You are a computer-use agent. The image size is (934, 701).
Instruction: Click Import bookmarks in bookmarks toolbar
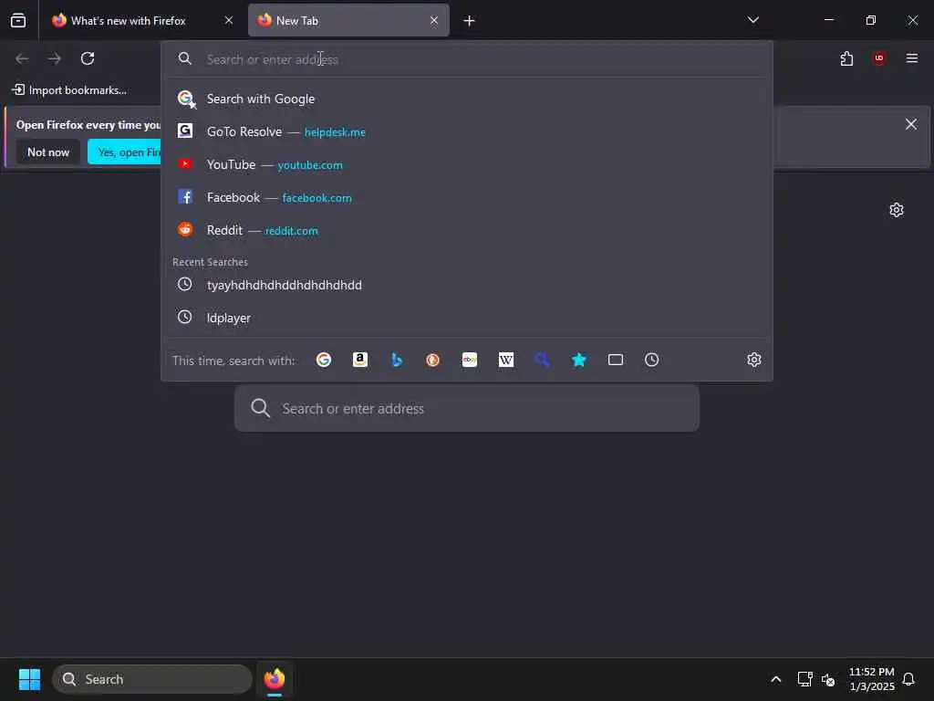[x=70, y=90]
